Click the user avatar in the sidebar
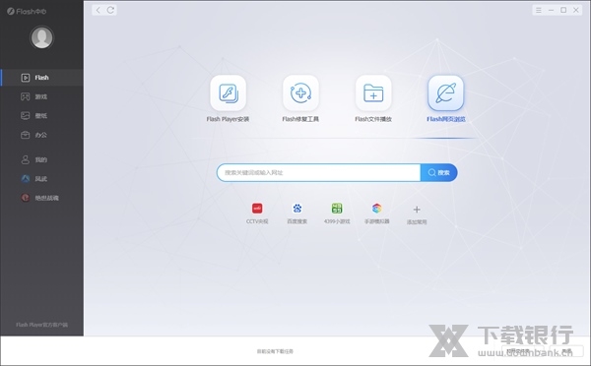The height and width of the screenshot is (366, 591). tap(41, 37)
